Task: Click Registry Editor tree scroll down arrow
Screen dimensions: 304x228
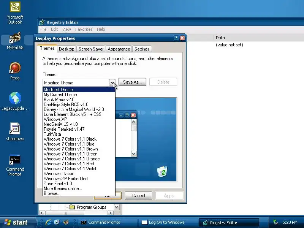Action: [x=117, y=207]
